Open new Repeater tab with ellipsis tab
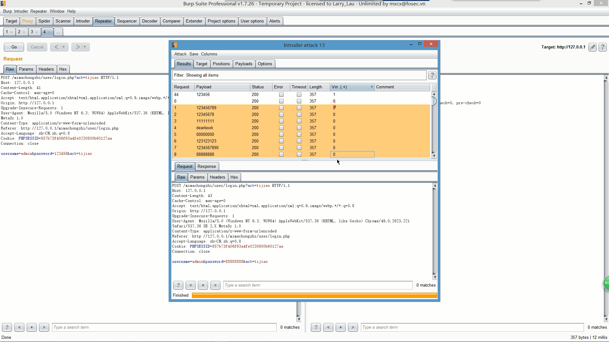The height and width of the screenshot is (342, 609). (x=58, y=32)
